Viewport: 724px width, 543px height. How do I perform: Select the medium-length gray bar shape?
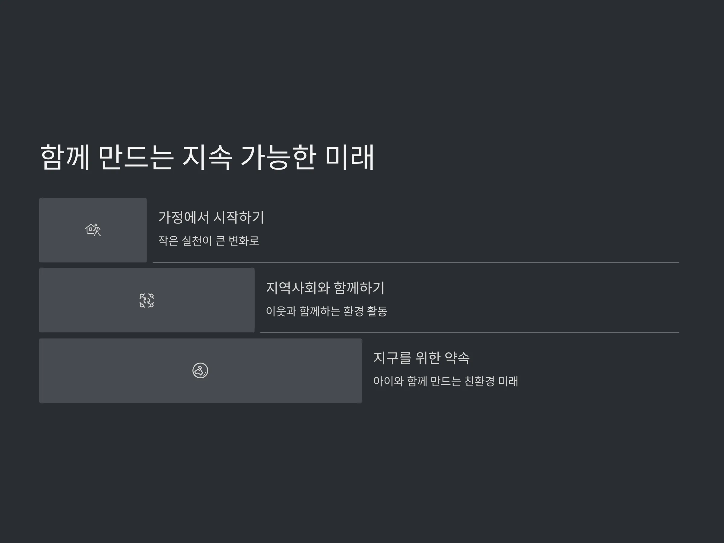click(x=147, y=300)
